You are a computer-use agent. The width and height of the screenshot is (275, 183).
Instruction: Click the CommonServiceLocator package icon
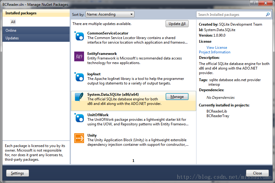(79, 36)
